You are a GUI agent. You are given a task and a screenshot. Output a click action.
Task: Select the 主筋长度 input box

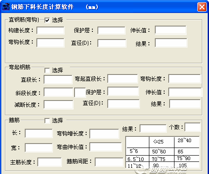[49, 162]
